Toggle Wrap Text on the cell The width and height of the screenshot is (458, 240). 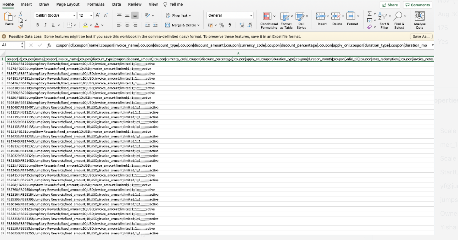pos(178,15)
